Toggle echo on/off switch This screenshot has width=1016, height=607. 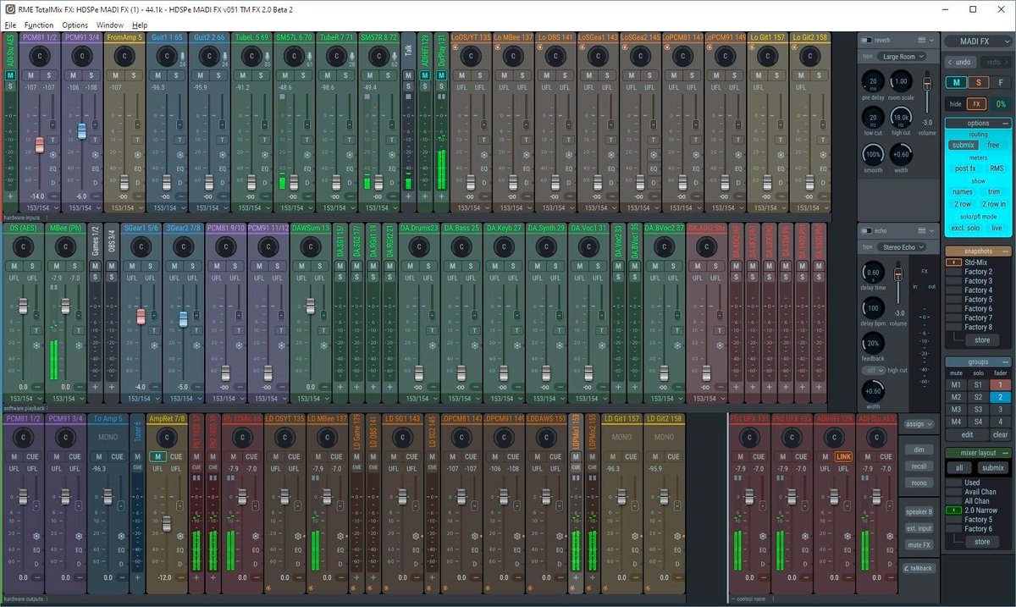tap(866, 231)
